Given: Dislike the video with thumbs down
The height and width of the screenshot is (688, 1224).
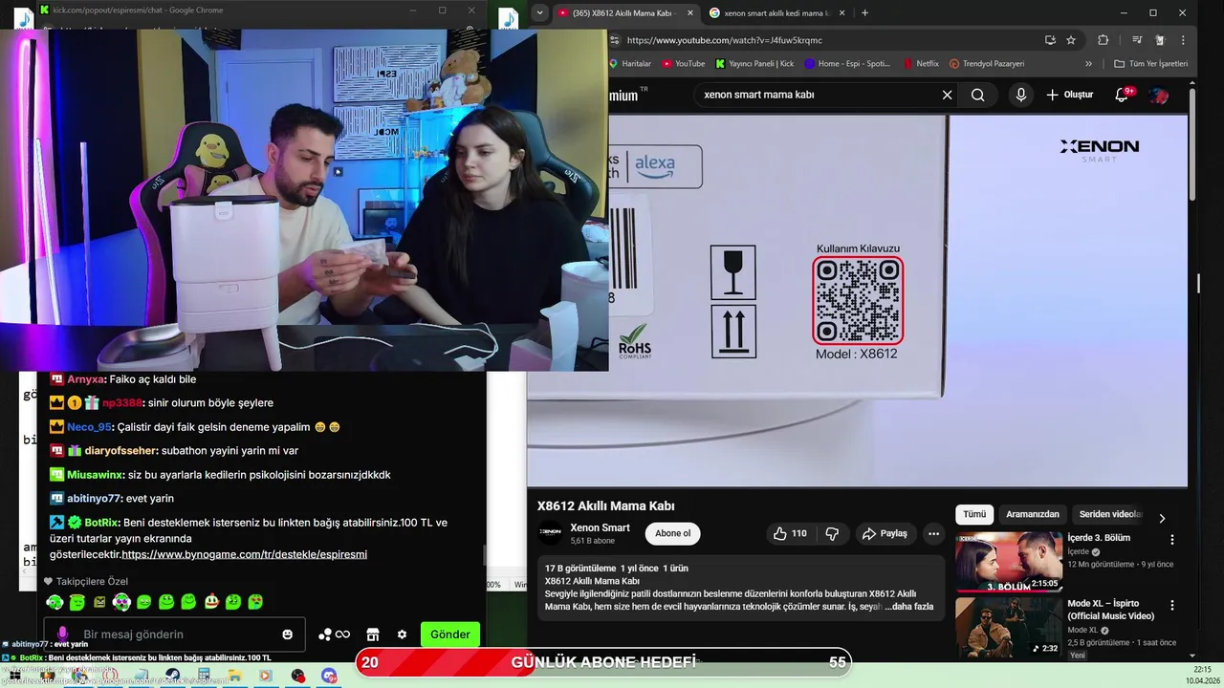Looking at the screenshot, I should (832, 533).
